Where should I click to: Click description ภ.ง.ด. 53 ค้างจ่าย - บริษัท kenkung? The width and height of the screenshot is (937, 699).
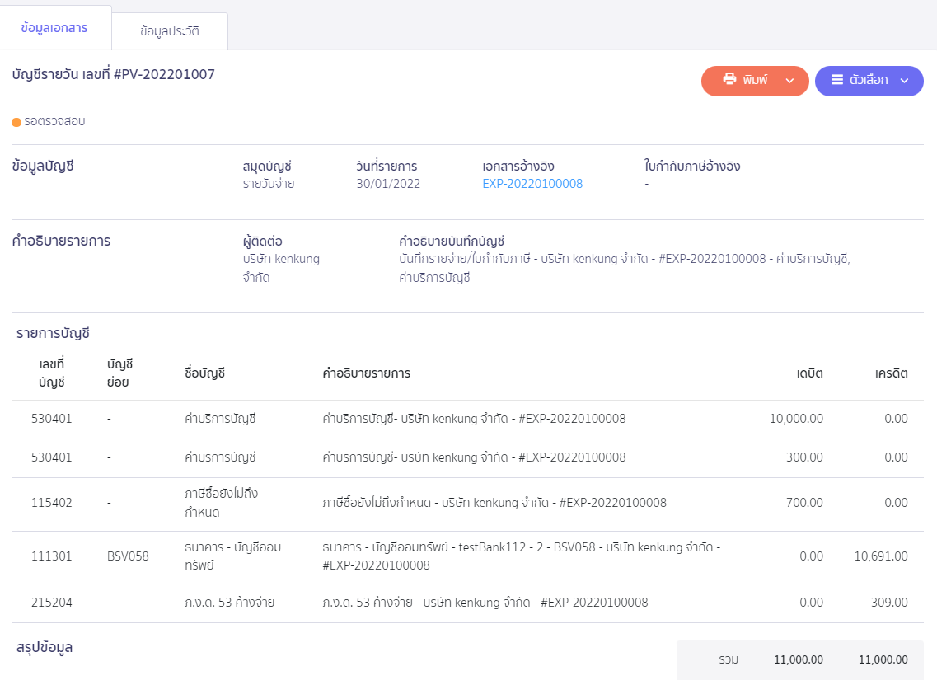click(x=485, y=602)
